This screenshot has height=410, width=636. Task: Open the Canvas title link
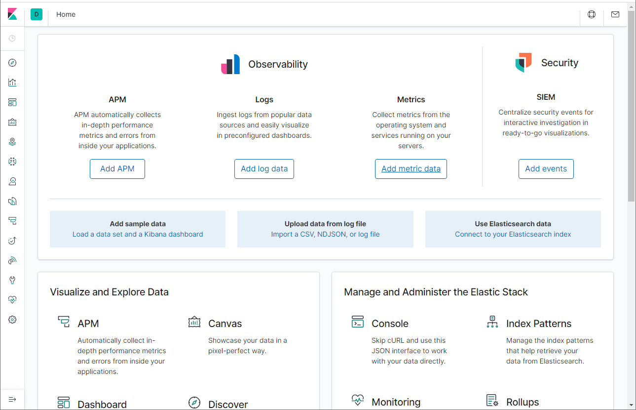pyautogui.click(x=225, y=324)
